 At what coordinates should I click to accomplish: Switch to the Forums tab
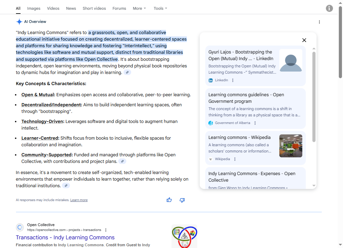pos(119,8)
